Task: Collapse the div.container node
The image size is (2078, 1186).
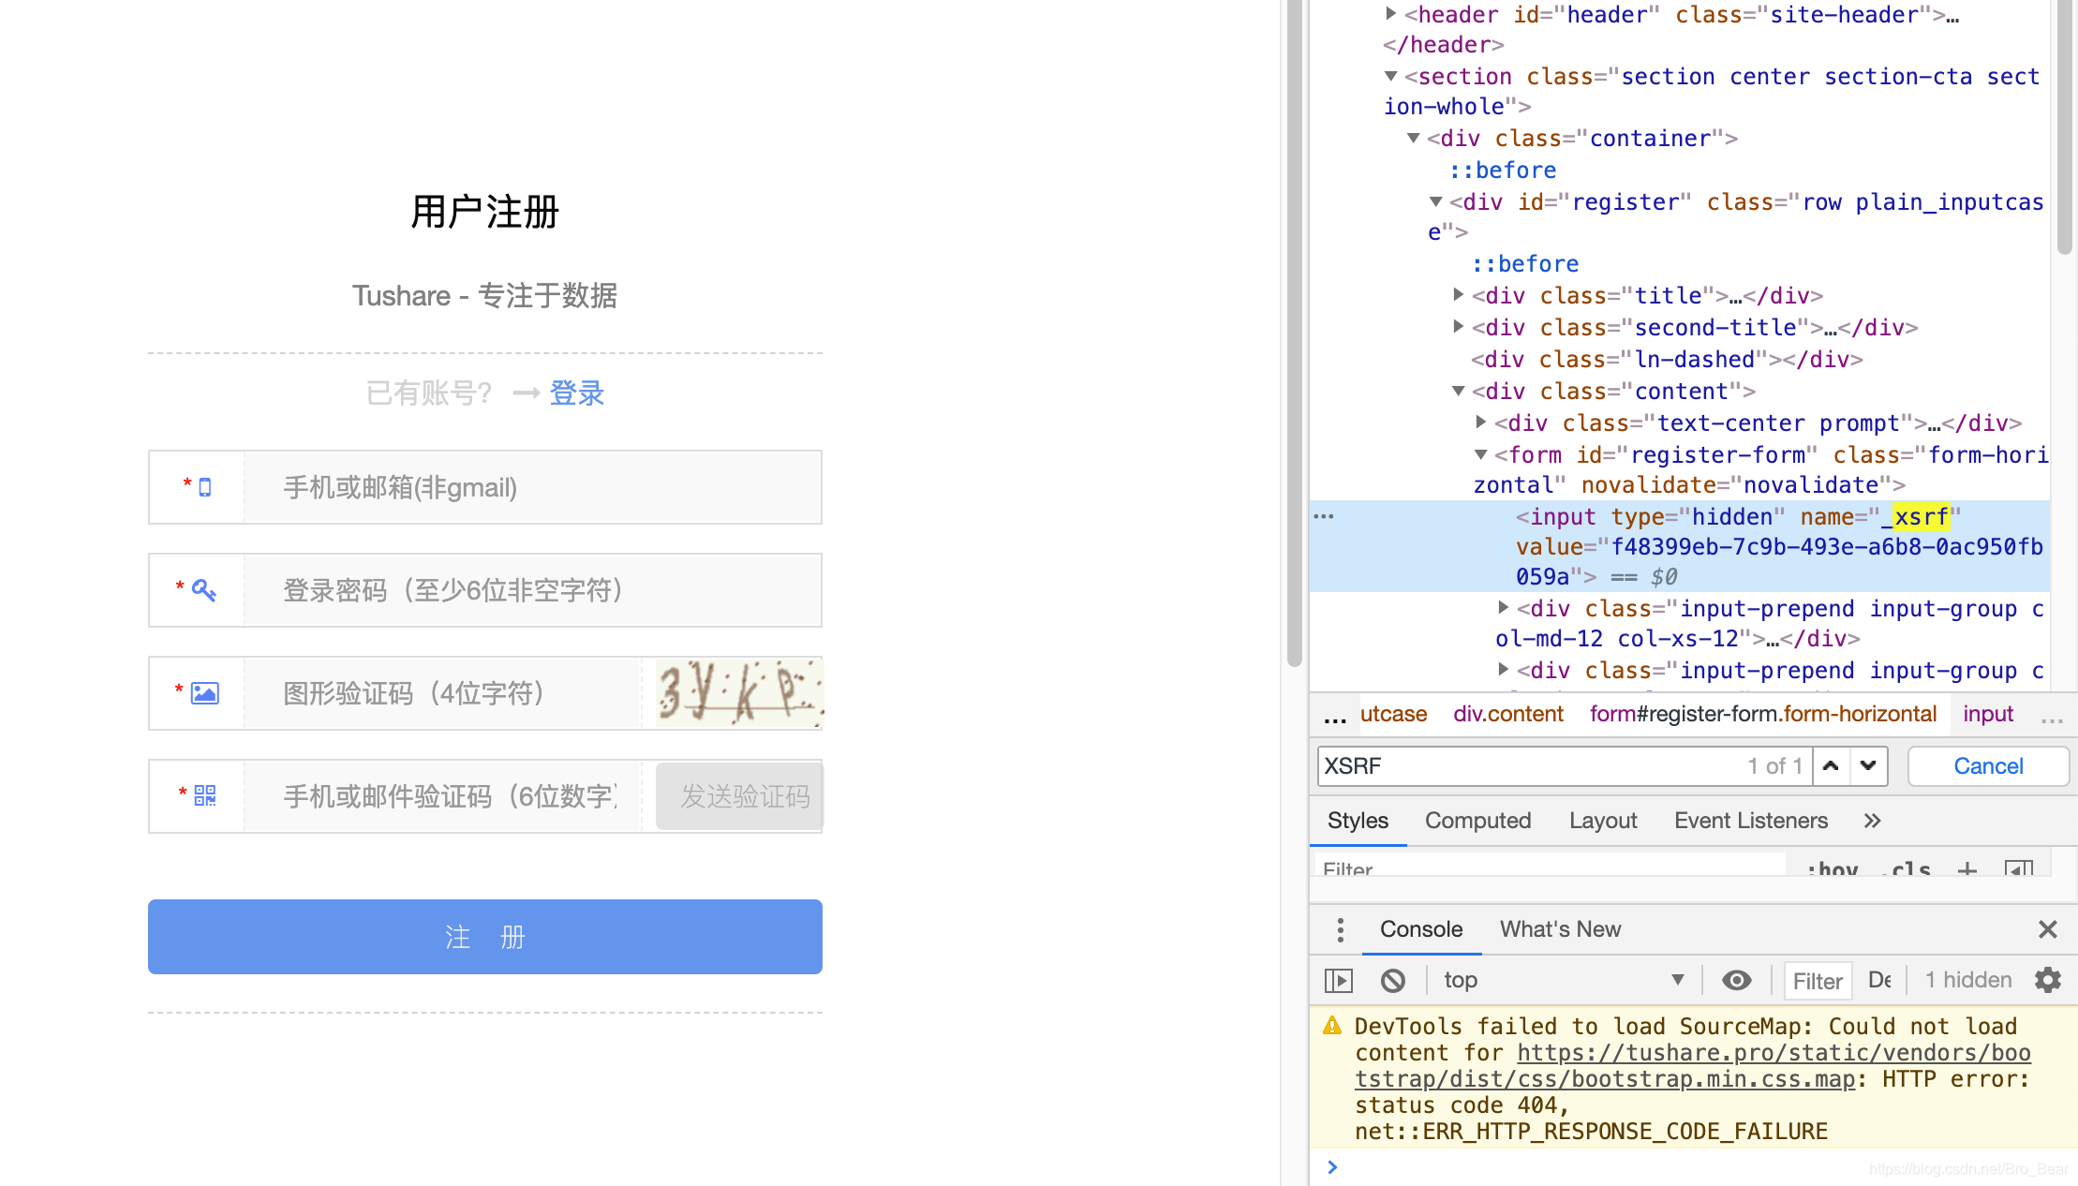Action: point(1414,138)
